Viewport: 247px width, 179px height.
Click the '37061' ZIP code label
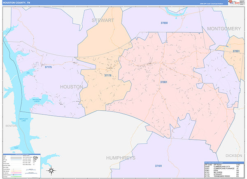[164, 82]
